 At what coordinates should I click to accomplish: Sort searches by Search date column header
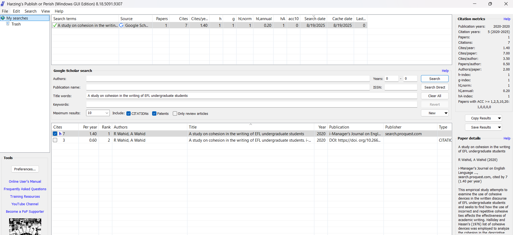point(314,19)
